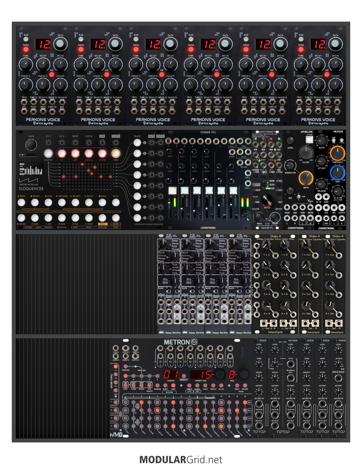This screenshot has height=468, width=362.
Task: Click the Eloquencer FREEZE button
Action: tap(102, 218)
